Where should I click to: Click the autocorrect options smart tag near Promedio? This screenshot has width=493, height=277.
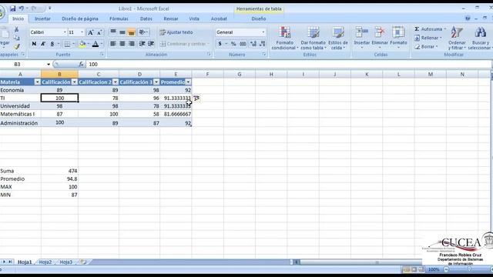click(197, 98)
